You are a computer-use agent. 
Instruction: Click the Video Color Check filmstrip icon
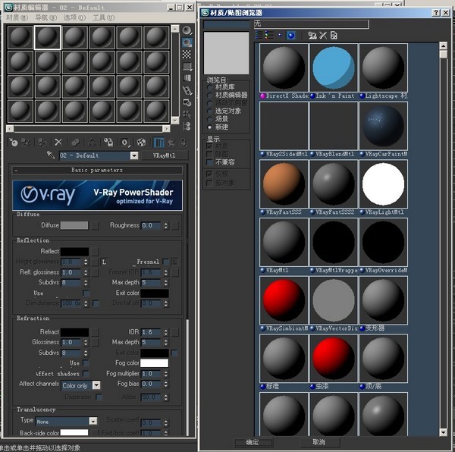[x=187, y=79]
